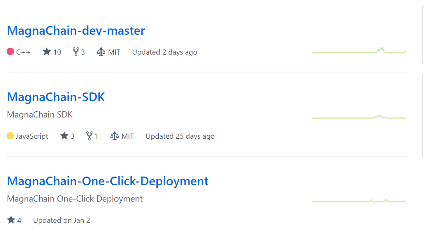The height and width of the screenshot is (232, 424).
Task: Open the MagnaChain-One-Click-Deployment repository
Action: pyautogui.click(x=108, y=181)
